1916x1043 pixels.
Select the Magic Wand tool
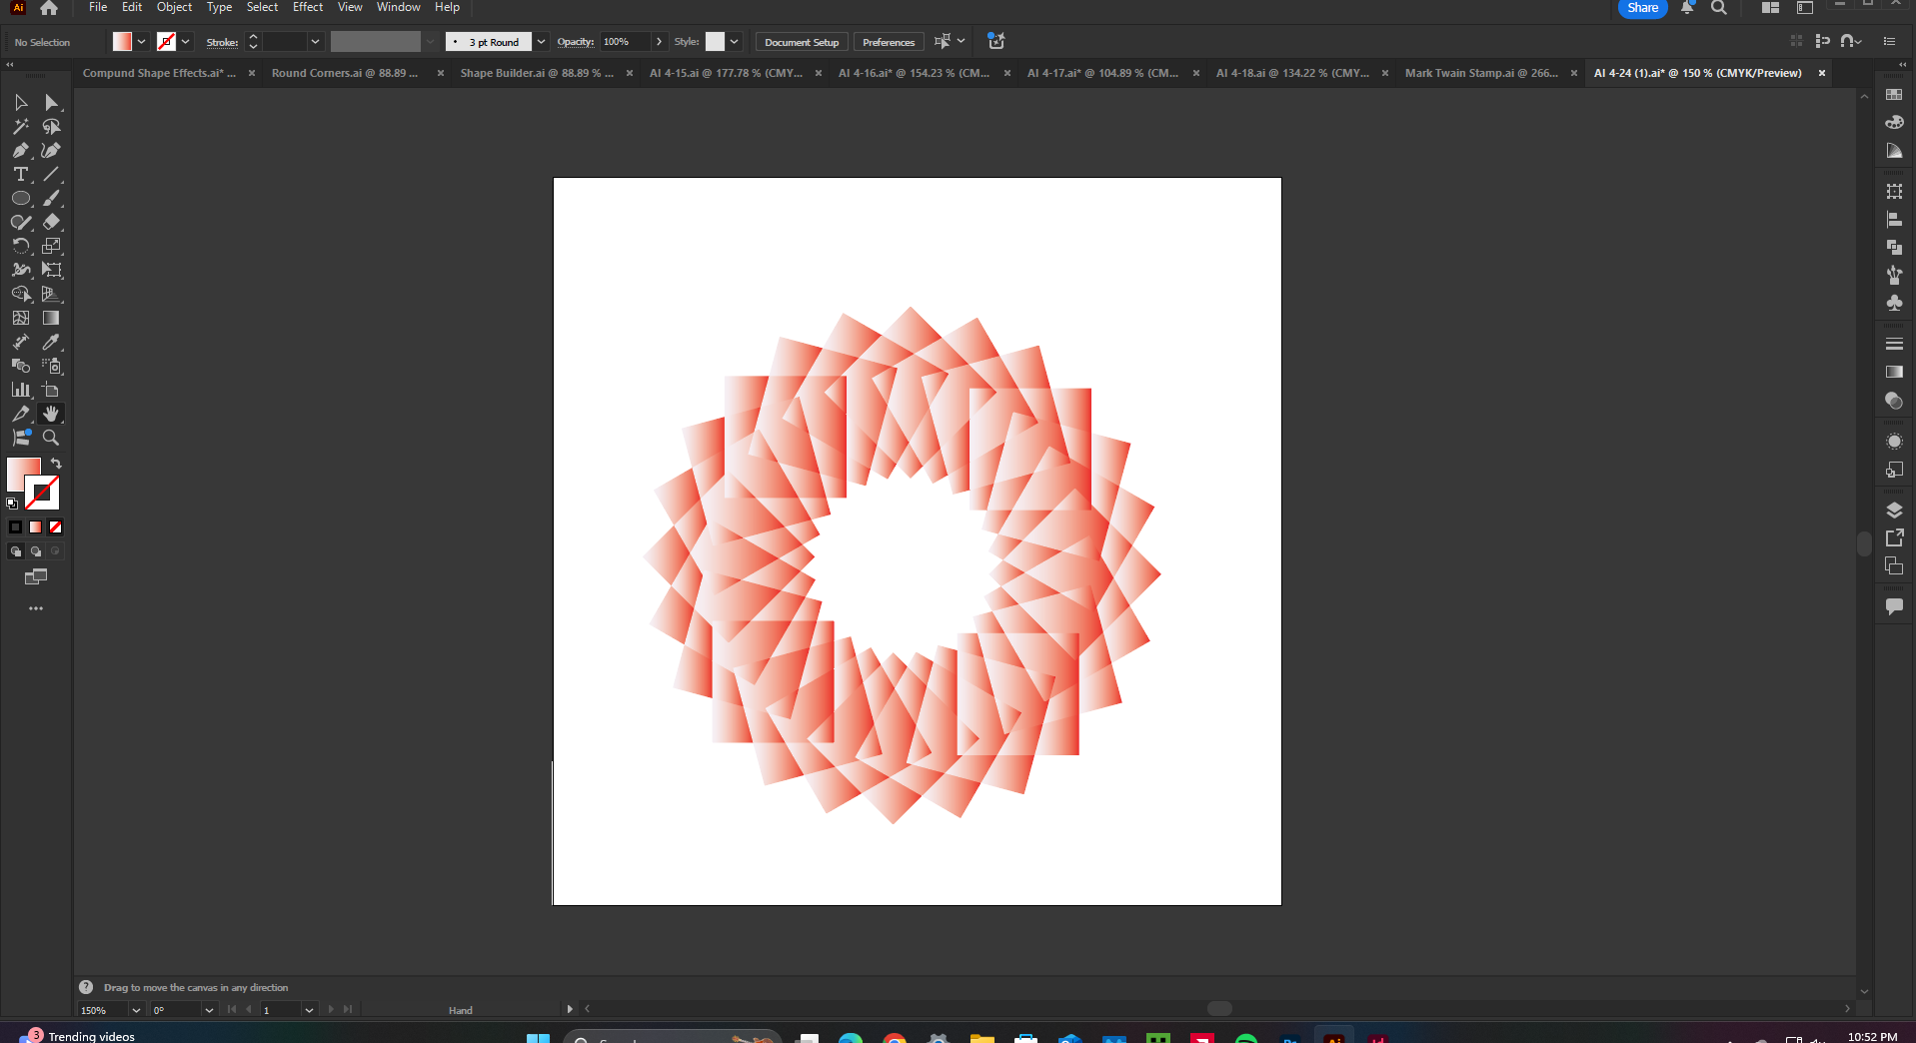point(20,127)
